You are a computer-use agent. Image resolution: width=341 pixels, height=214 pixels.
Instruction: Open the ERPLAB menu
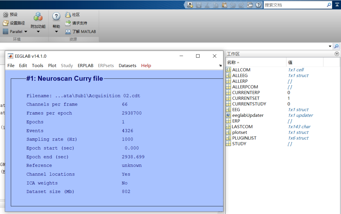tap(86, 66)
